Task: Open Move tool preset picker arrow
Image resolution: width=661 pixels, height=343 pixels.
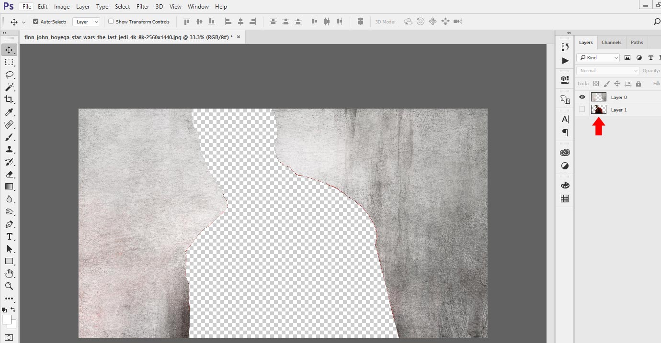Action: tap(23, 22)
